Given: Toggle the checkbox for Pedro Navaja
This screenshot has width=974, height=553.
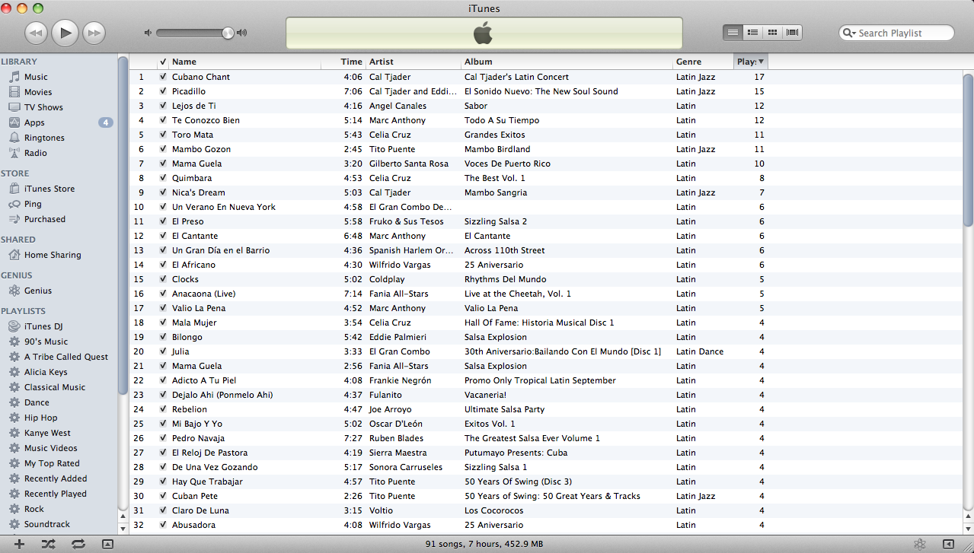Looking at the screenshot, I should 163,438.
